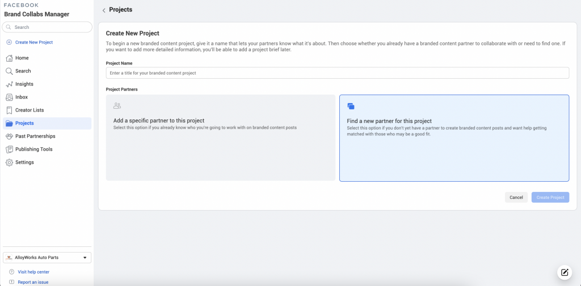Screen dimensions: 581x286
Task: Open Inbox via its tray icon
Action: (x=10, y=97)
